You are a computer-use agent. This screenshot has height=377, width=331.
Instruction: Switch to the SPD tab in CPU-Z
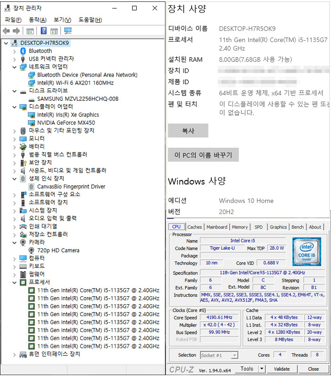pyautogui.click(x=259, y=227)
